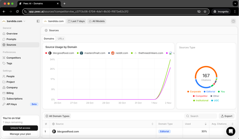Click the You legend entry
This screenshot has height=139, width=239.
221,91
